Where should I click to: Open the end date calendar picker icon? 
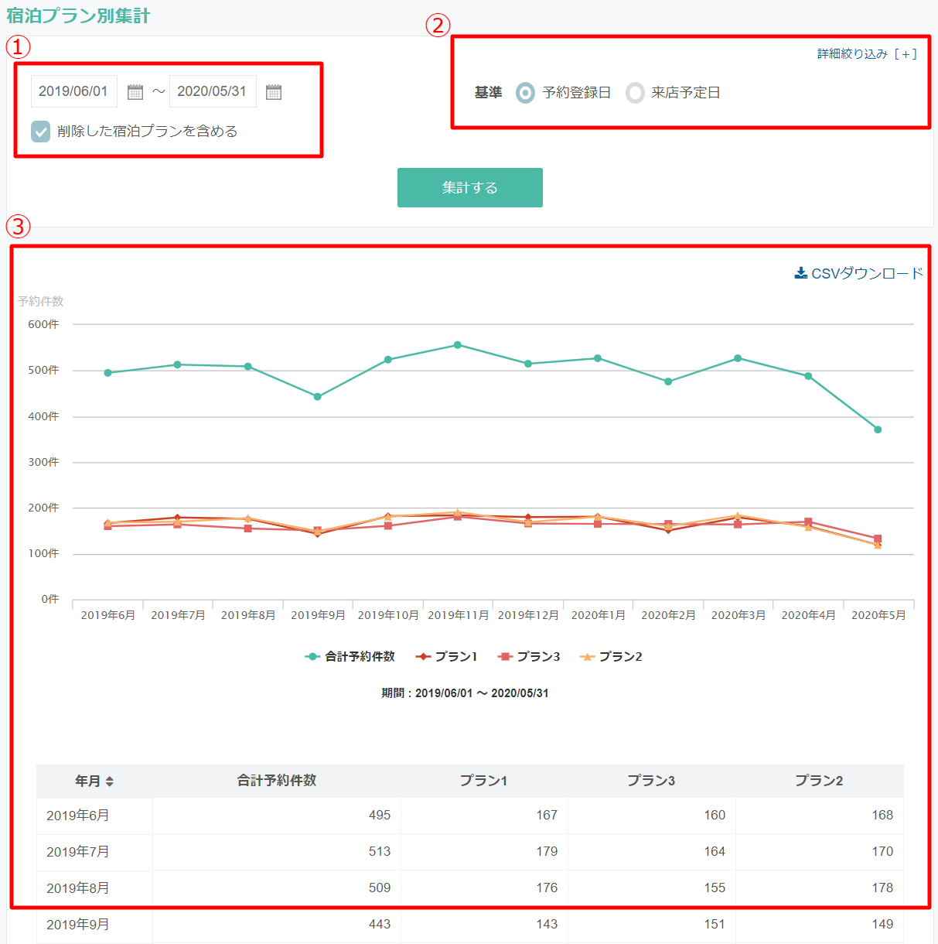point(274,92)
